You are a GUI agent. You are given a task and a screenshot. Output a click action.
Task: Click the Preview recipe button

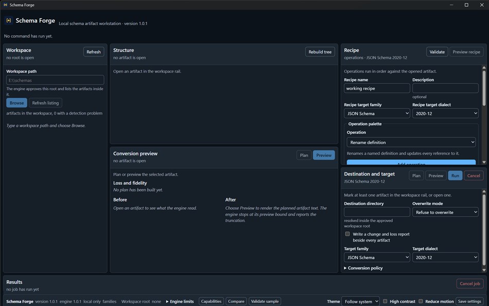point(466,52)
